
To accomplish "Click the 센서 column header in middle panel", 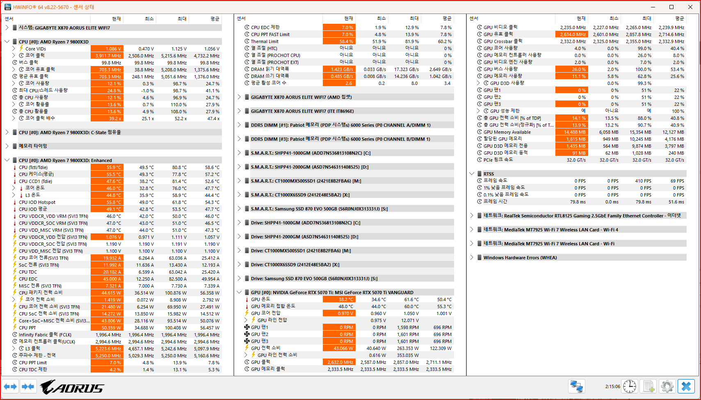I will [279, 18].
